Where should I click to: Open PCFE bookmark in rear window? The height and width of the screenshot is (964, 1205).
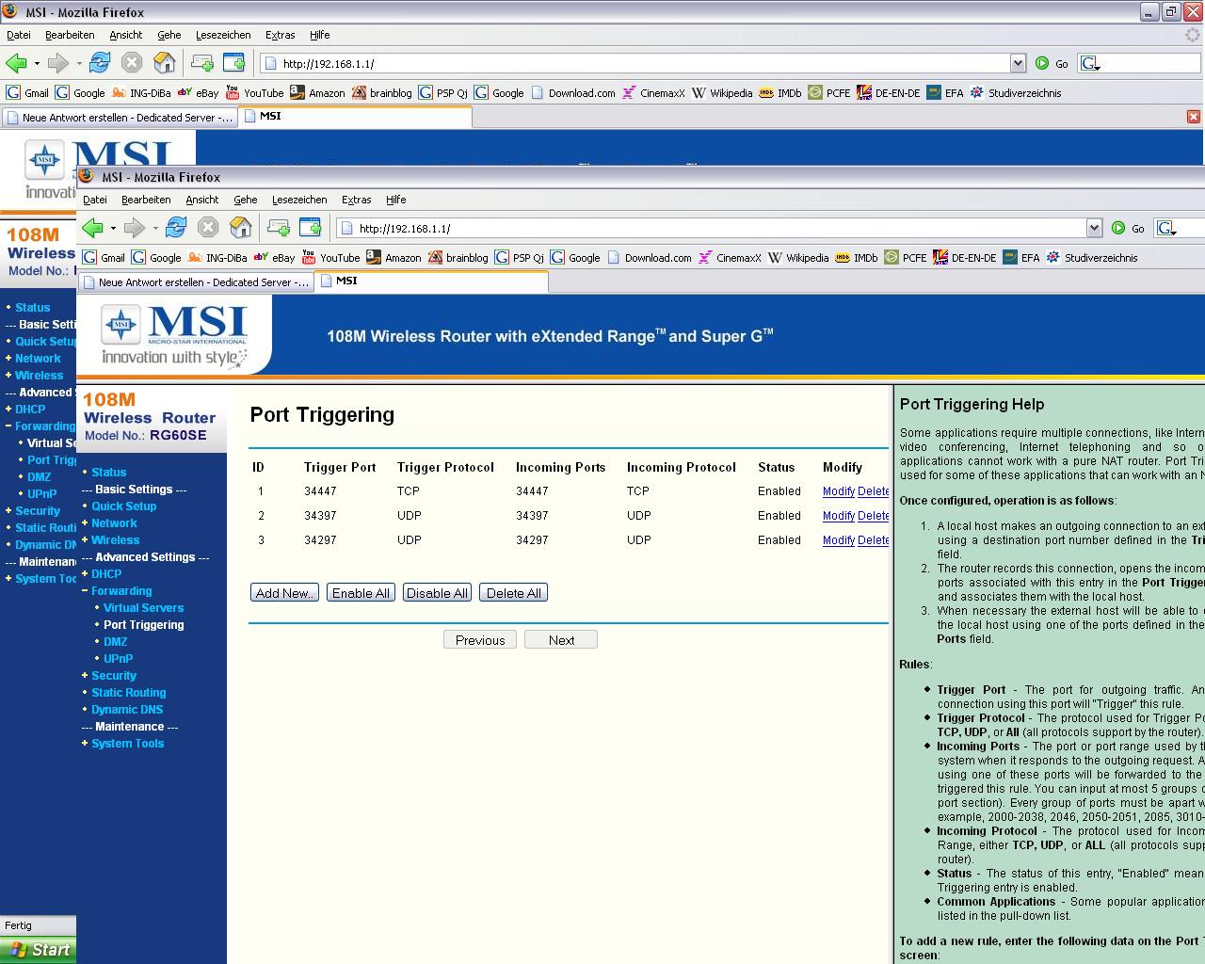click(828, 92)
